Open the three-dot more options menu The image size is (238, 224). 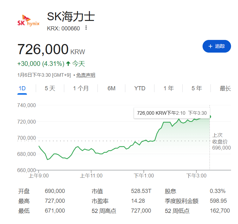86,28
